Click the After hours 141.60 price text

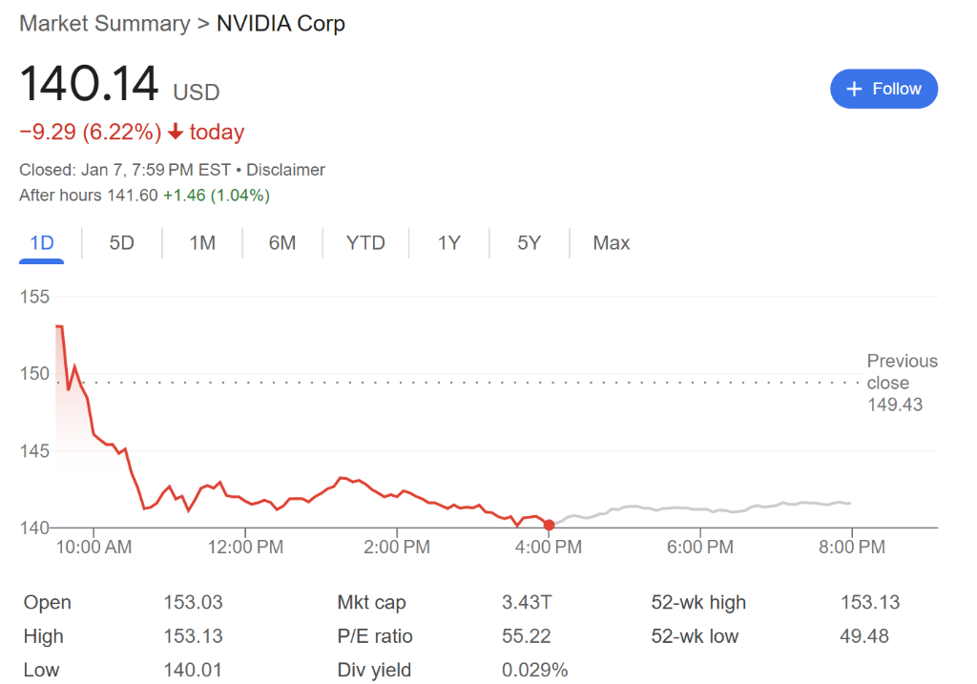[x=89, y=196]
